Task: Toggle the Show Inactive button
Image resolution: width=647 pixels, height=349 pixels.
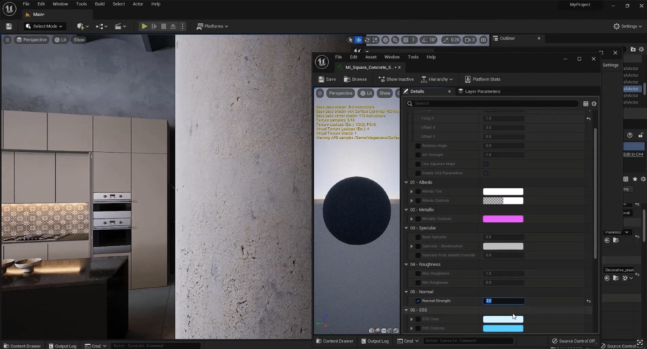Action: click(395, 79)
